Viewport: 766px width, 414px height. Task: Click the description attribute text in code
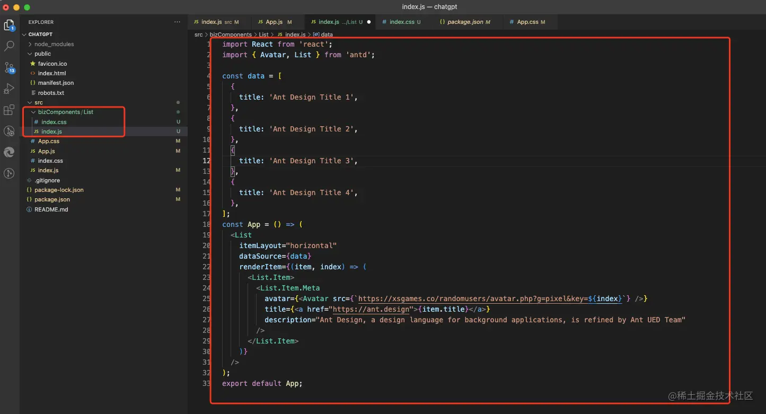475,320
